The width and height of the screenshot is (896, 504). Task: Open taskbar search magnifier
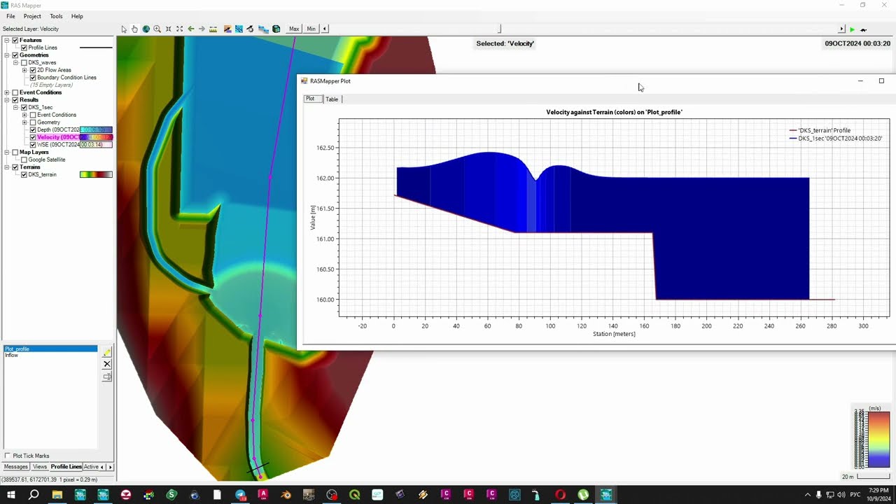[x=34, y=495]
